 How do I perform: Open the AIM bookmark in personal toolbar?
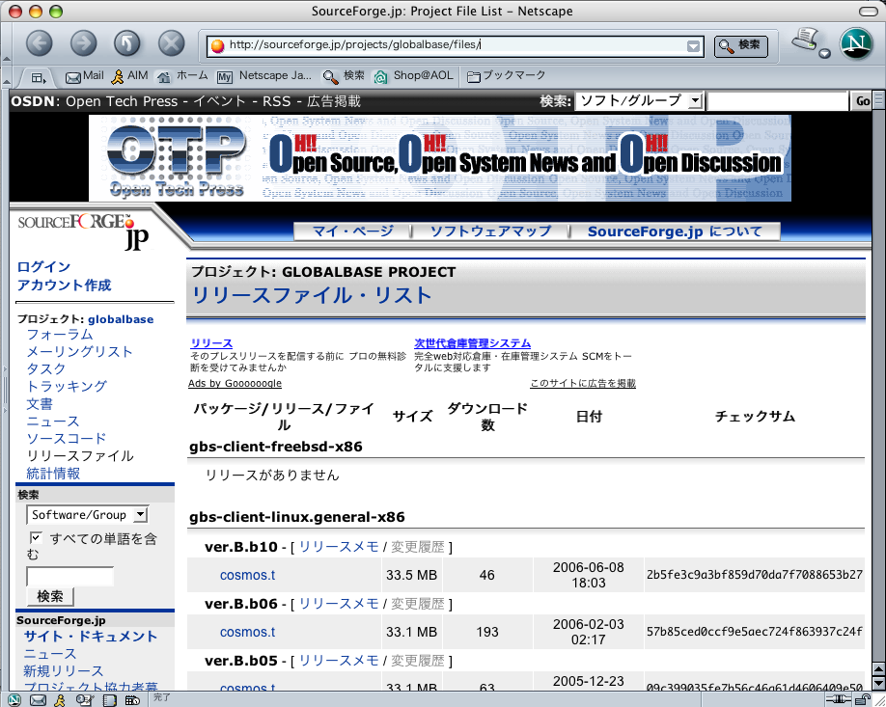point(129,76)
